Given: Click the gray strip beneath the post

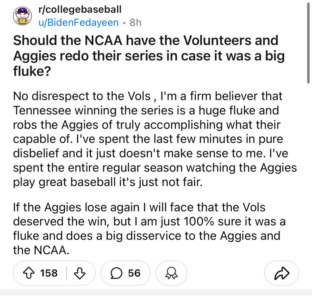Looking at the screenshot, I should (156, 294).
